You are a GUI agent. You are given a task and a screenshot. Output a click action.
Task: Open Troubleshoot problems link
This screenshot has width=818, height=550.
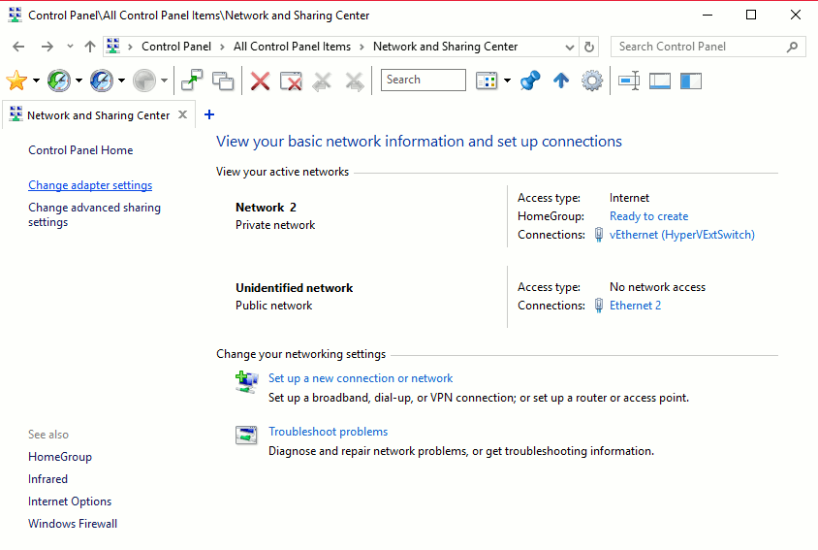coord(328,432)
